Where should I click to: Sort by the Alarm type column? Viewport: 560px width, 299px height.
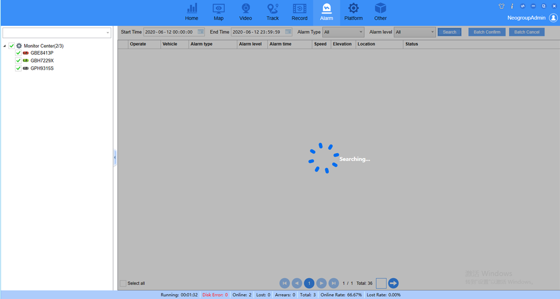213,44
